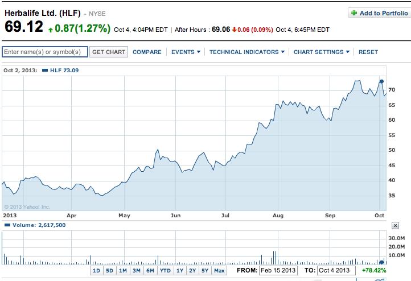Expand the TECHNICAL INDICATORS dropdown
411x281 pixels.
pos(247,52)
